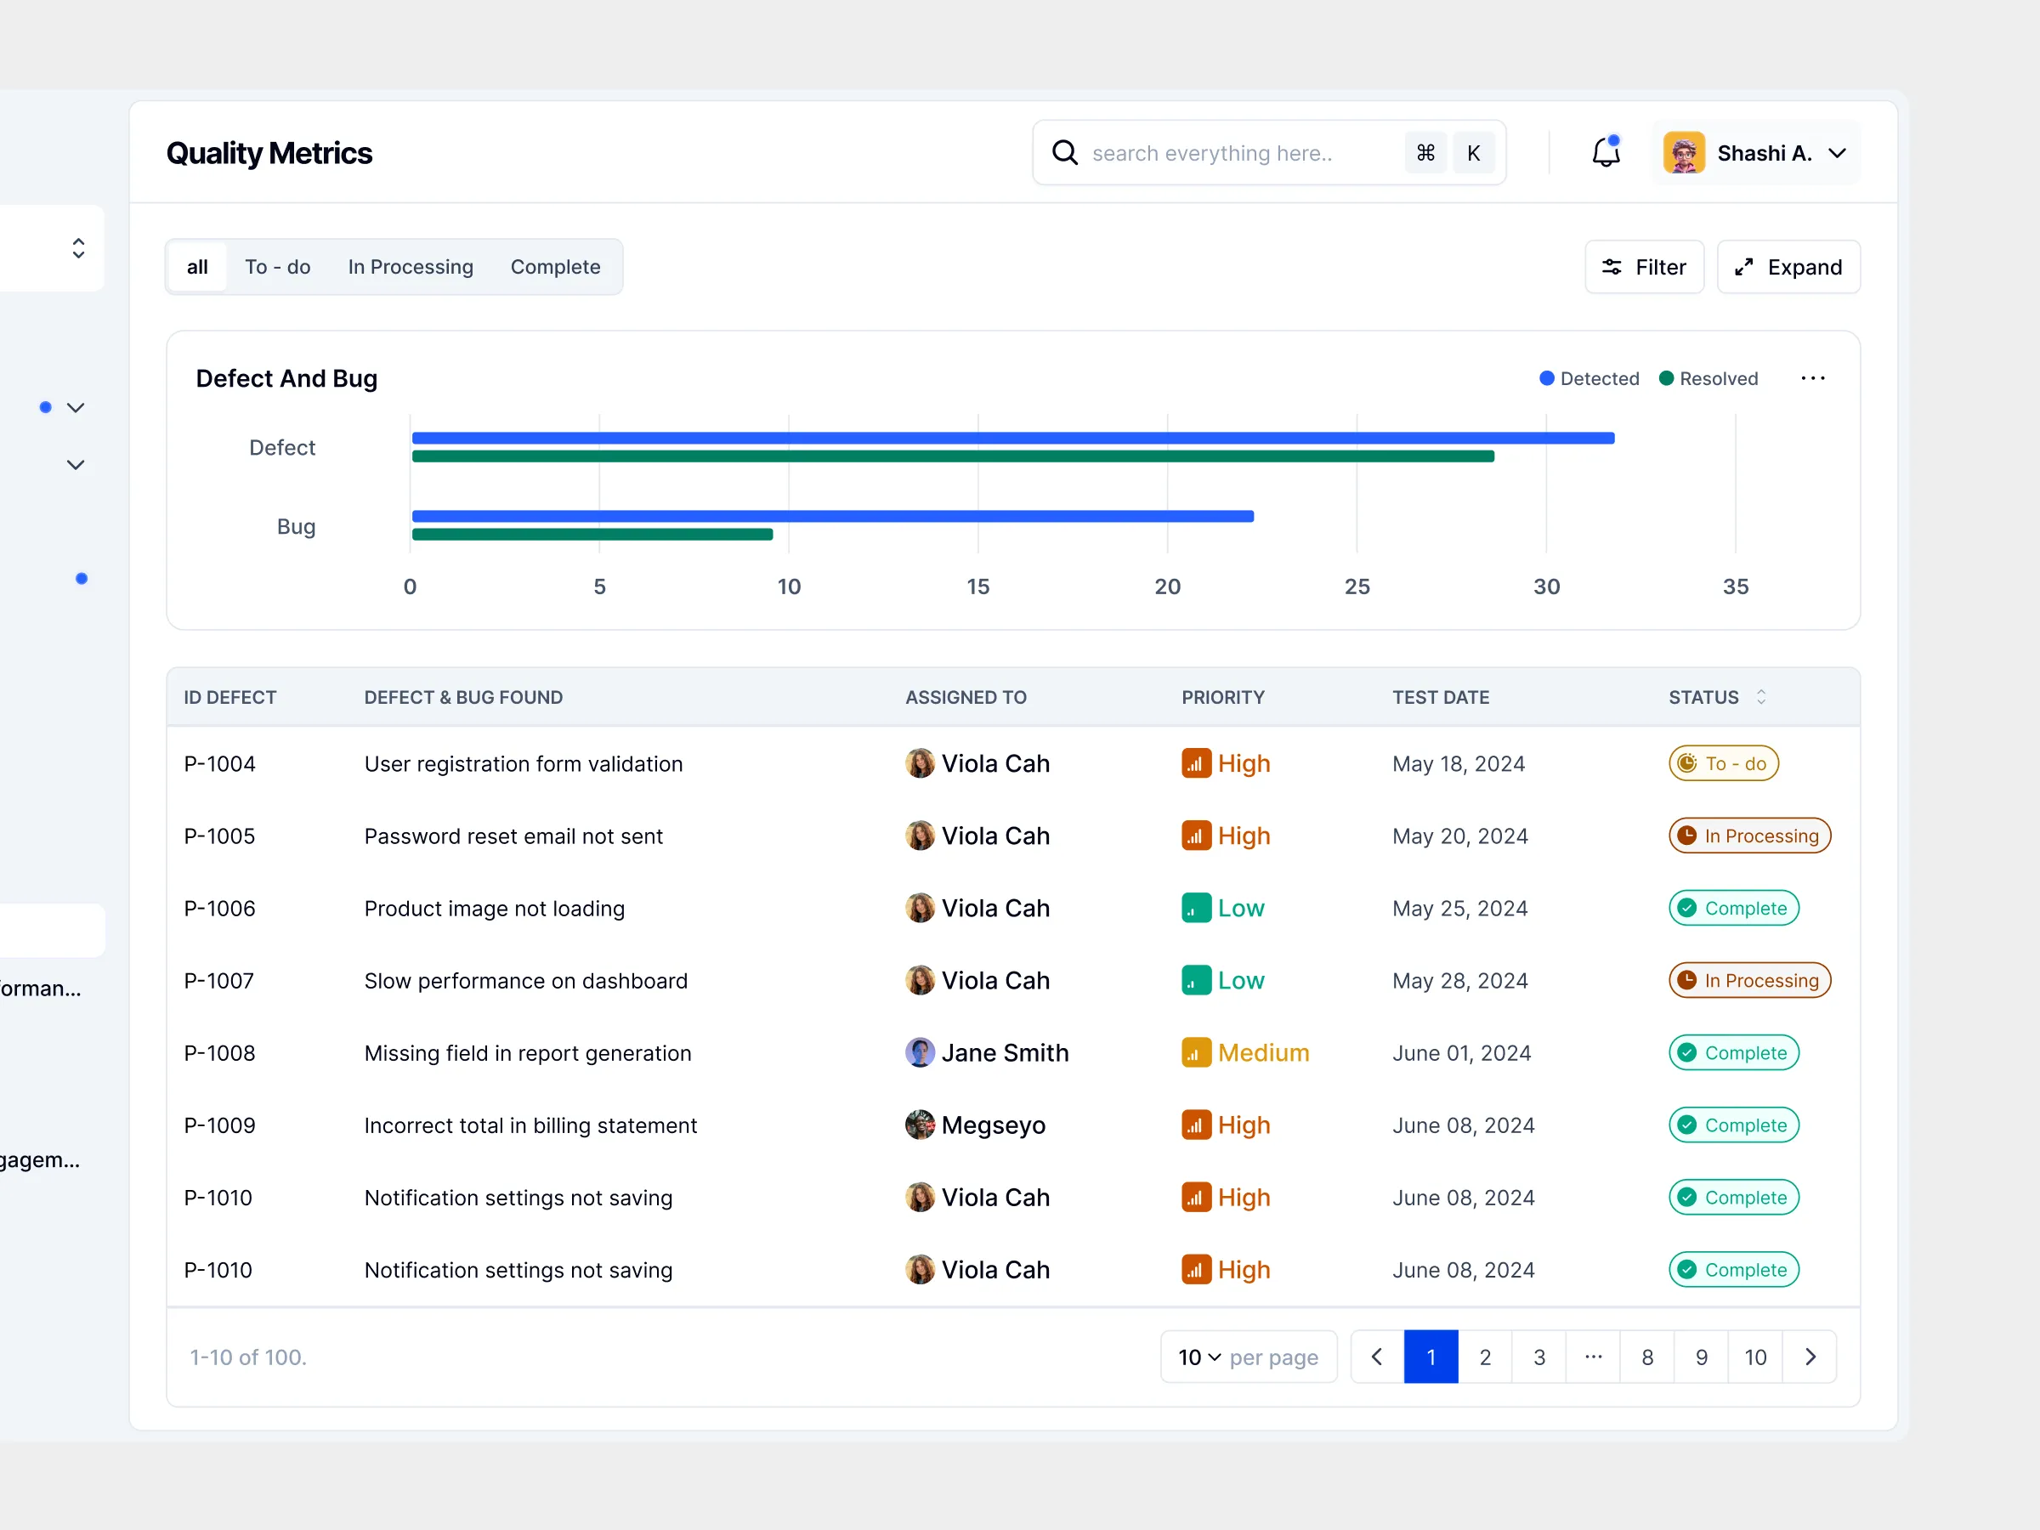2040x1530 pixels.
Task: Click the blue Defect detected bar
Action: pyautogui.click(x=1012, y=438)
